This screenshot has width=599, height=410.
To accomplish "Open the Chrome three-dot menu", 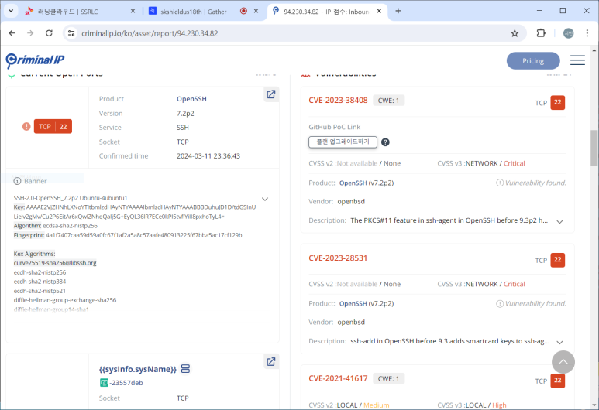I will tap(587, 33).
